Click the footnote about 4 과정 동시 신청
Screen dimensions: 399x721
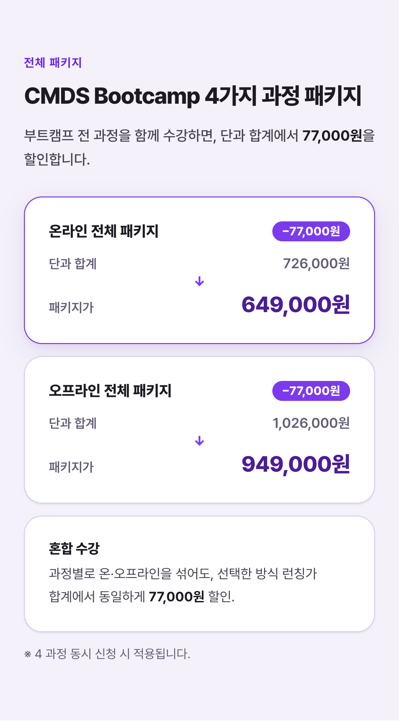pos(107,654)
